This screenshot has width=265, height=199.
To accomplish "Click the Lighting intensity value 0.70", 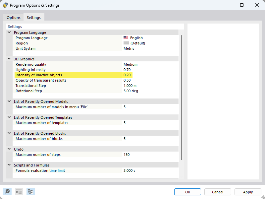I will click(x=127, y=70).
